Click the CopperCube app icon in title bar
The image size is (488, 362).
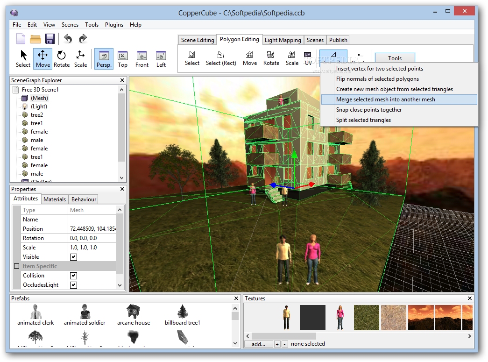pos(14,13)
